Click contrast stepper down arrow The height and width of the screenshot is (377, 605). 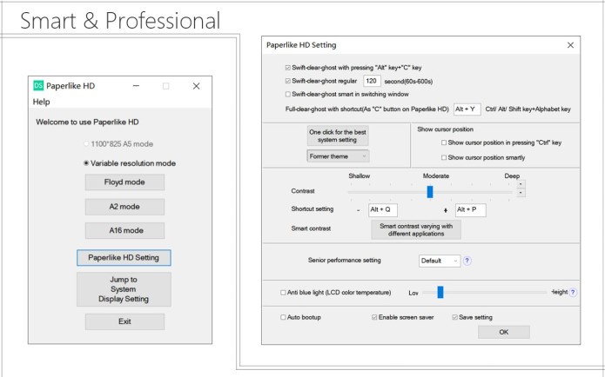521,193
